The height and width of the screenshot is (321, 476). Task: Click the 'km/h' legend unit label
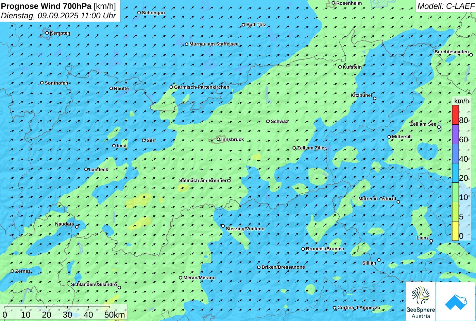461,101
